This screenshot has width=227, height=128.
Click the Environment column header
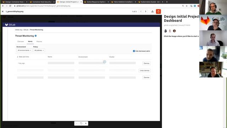[x=83, y=57]
